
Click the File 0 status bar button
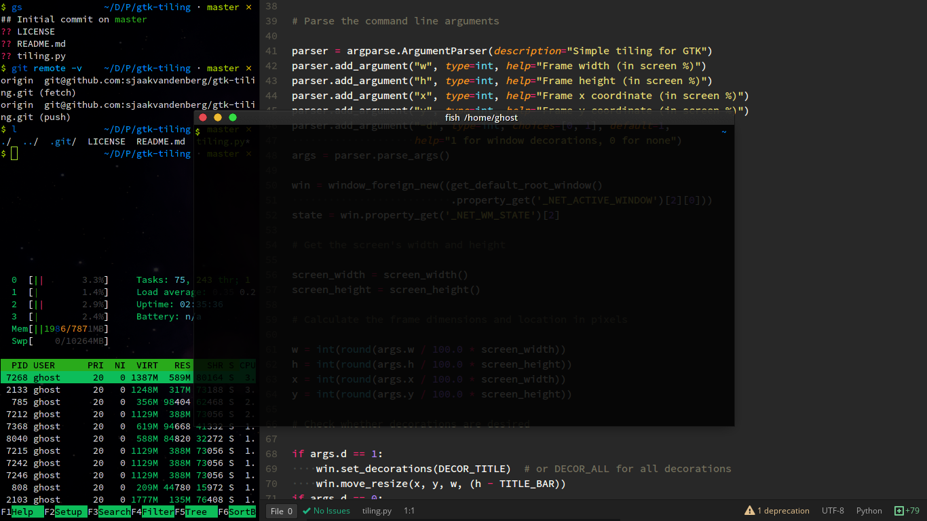(x=281, y=511)
